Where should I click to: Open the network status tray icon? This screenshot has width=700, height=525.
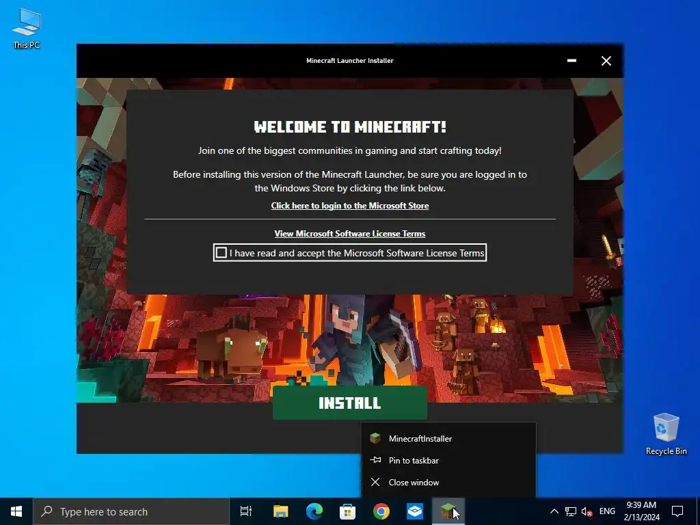(x=571, y=511)
